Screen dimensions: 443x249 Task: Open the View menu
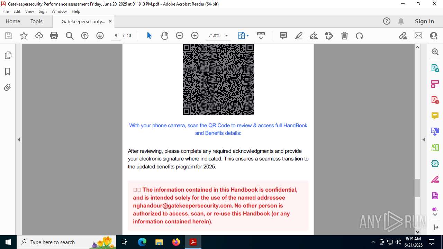point(29,11)
